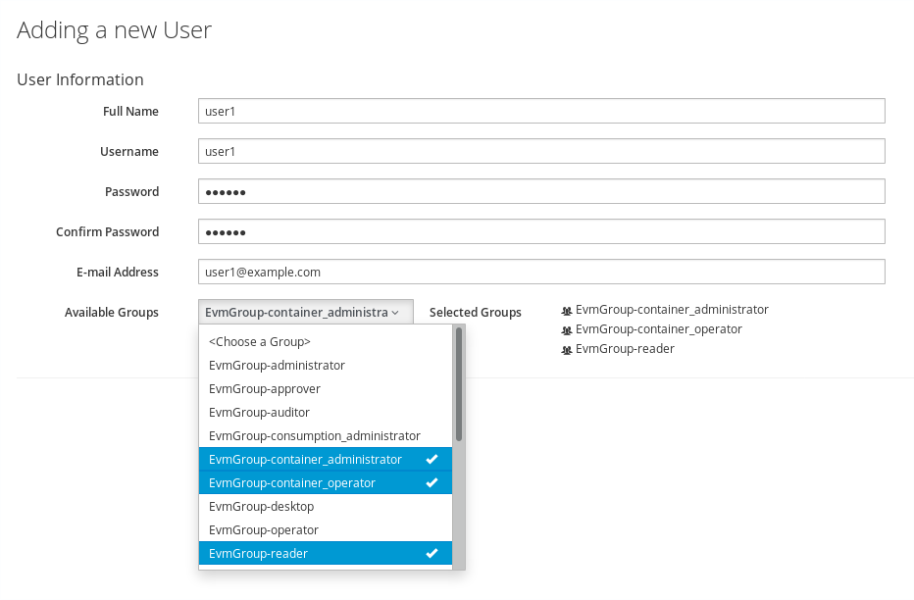Click the dropdown list scrollbar thumb
Image resolution: width=914 pixels, height=600 pixels.
458,384
